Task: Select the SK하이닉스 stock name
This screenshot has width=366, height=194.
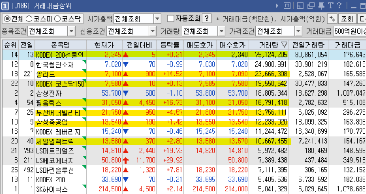Action: pos(52,189)
